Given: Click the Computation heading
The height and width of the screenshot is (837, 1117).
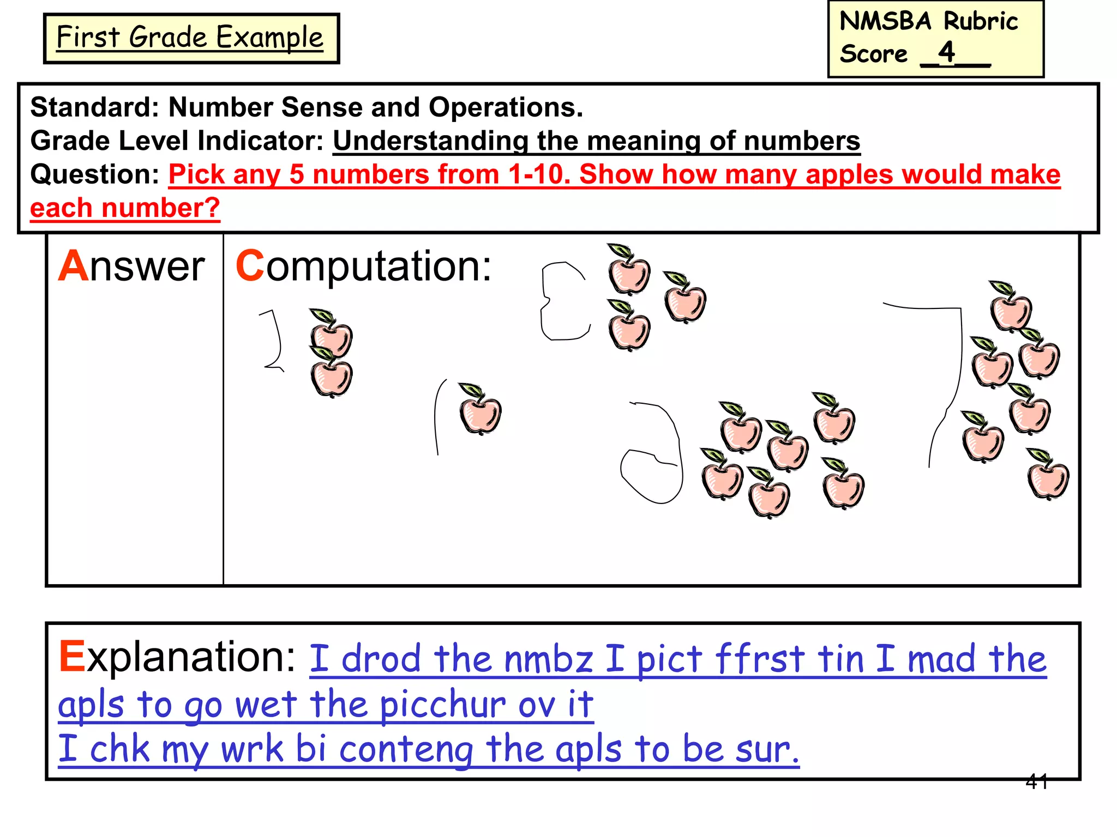Looking at the screenshot, I should tap(363, 266).
